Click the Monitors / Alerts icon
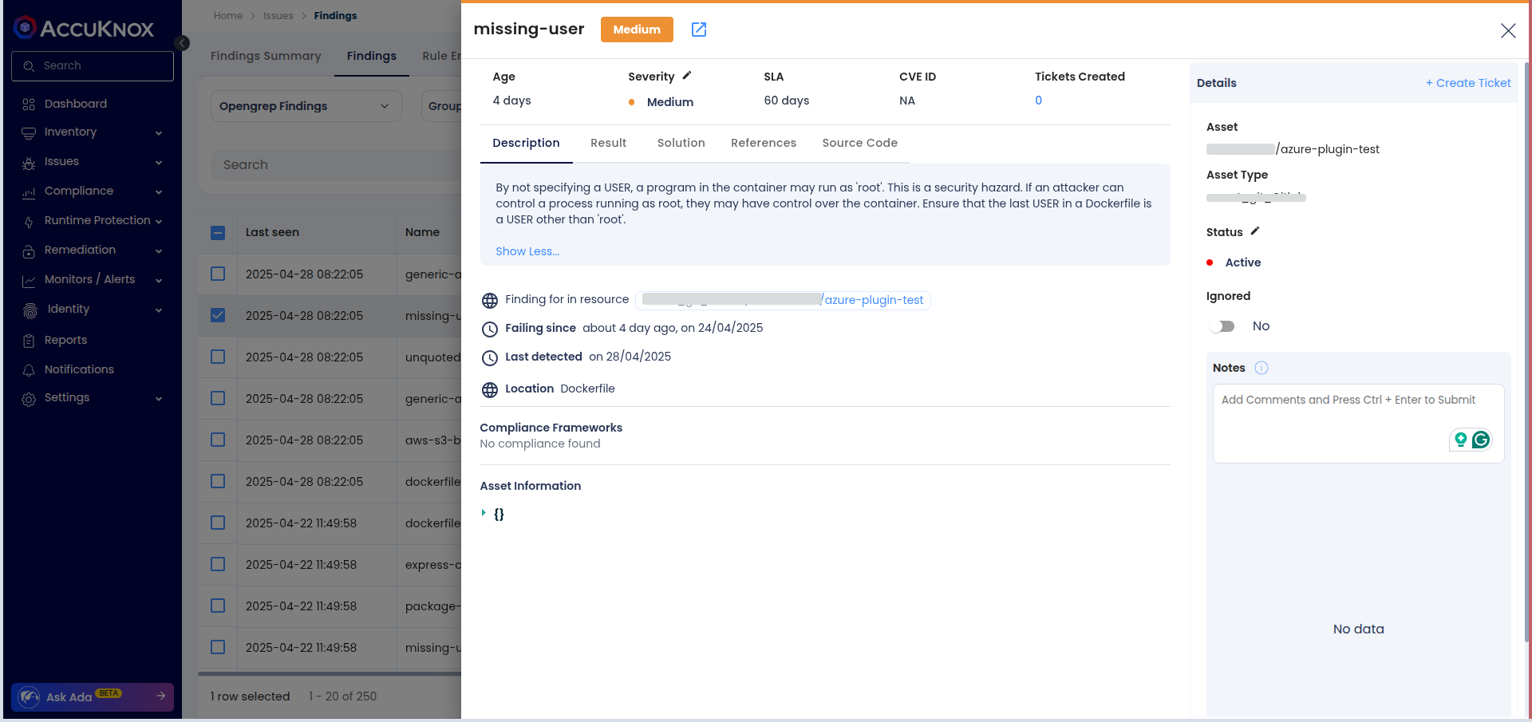 pyautogui.click(x=29, y=281)
